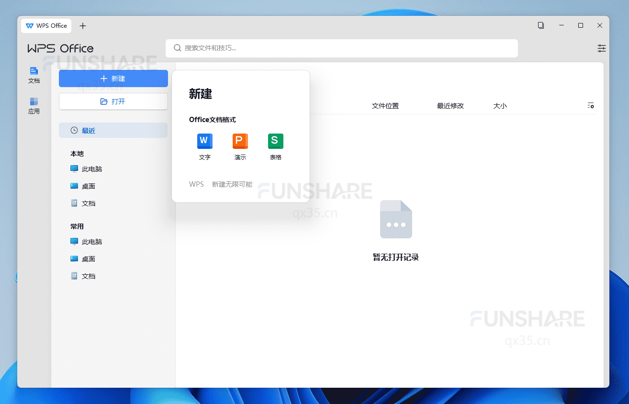Click the 暂无打开记录 placeholder text
Viewport: 629px width, 404px height.
tap(396, 258)
